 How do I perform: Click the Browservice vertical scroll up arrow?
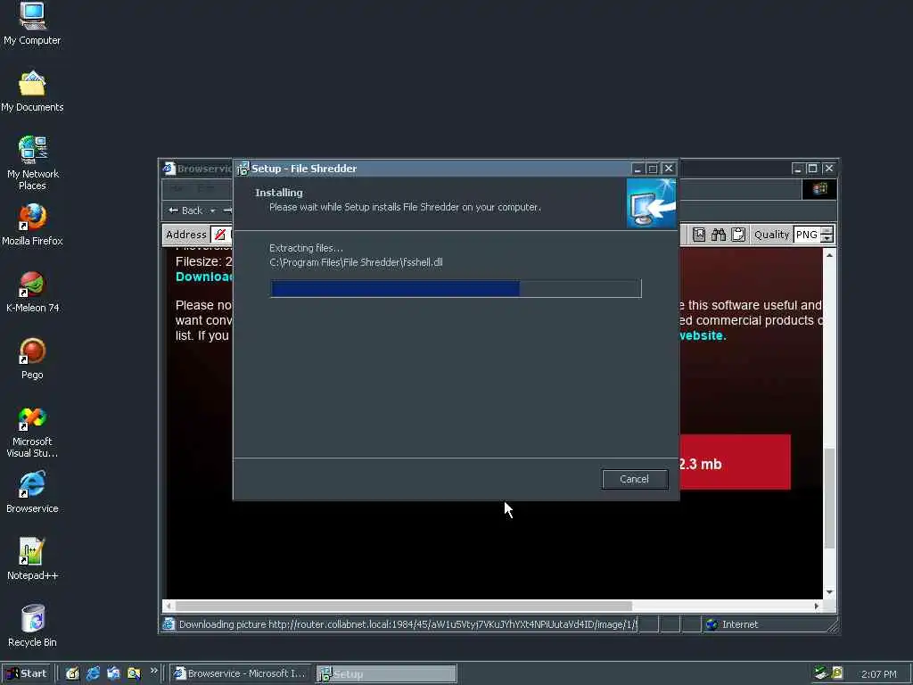coord(829,255)
